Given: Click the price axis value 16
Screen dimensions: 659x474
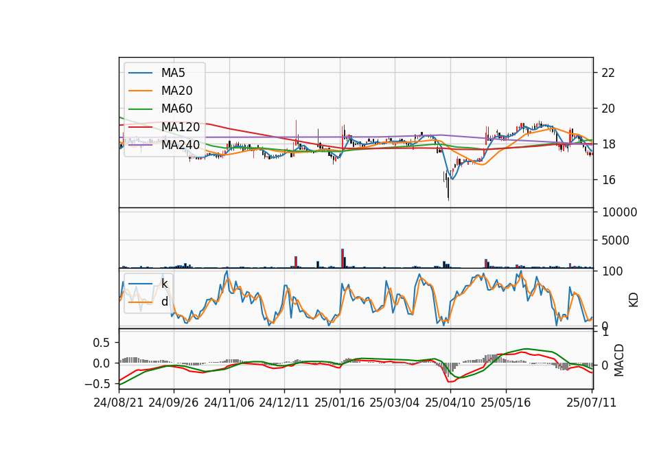Looking at the screenshot, I should point(608,180).
